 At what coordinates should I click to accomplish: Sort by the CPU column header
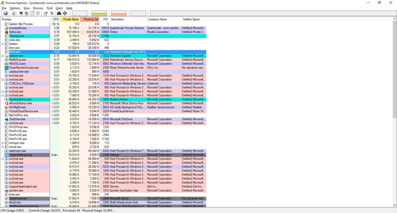tap(55, 19)
